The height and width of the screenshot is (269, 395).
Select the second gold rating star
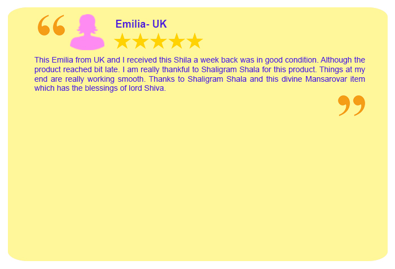(141, 41)
